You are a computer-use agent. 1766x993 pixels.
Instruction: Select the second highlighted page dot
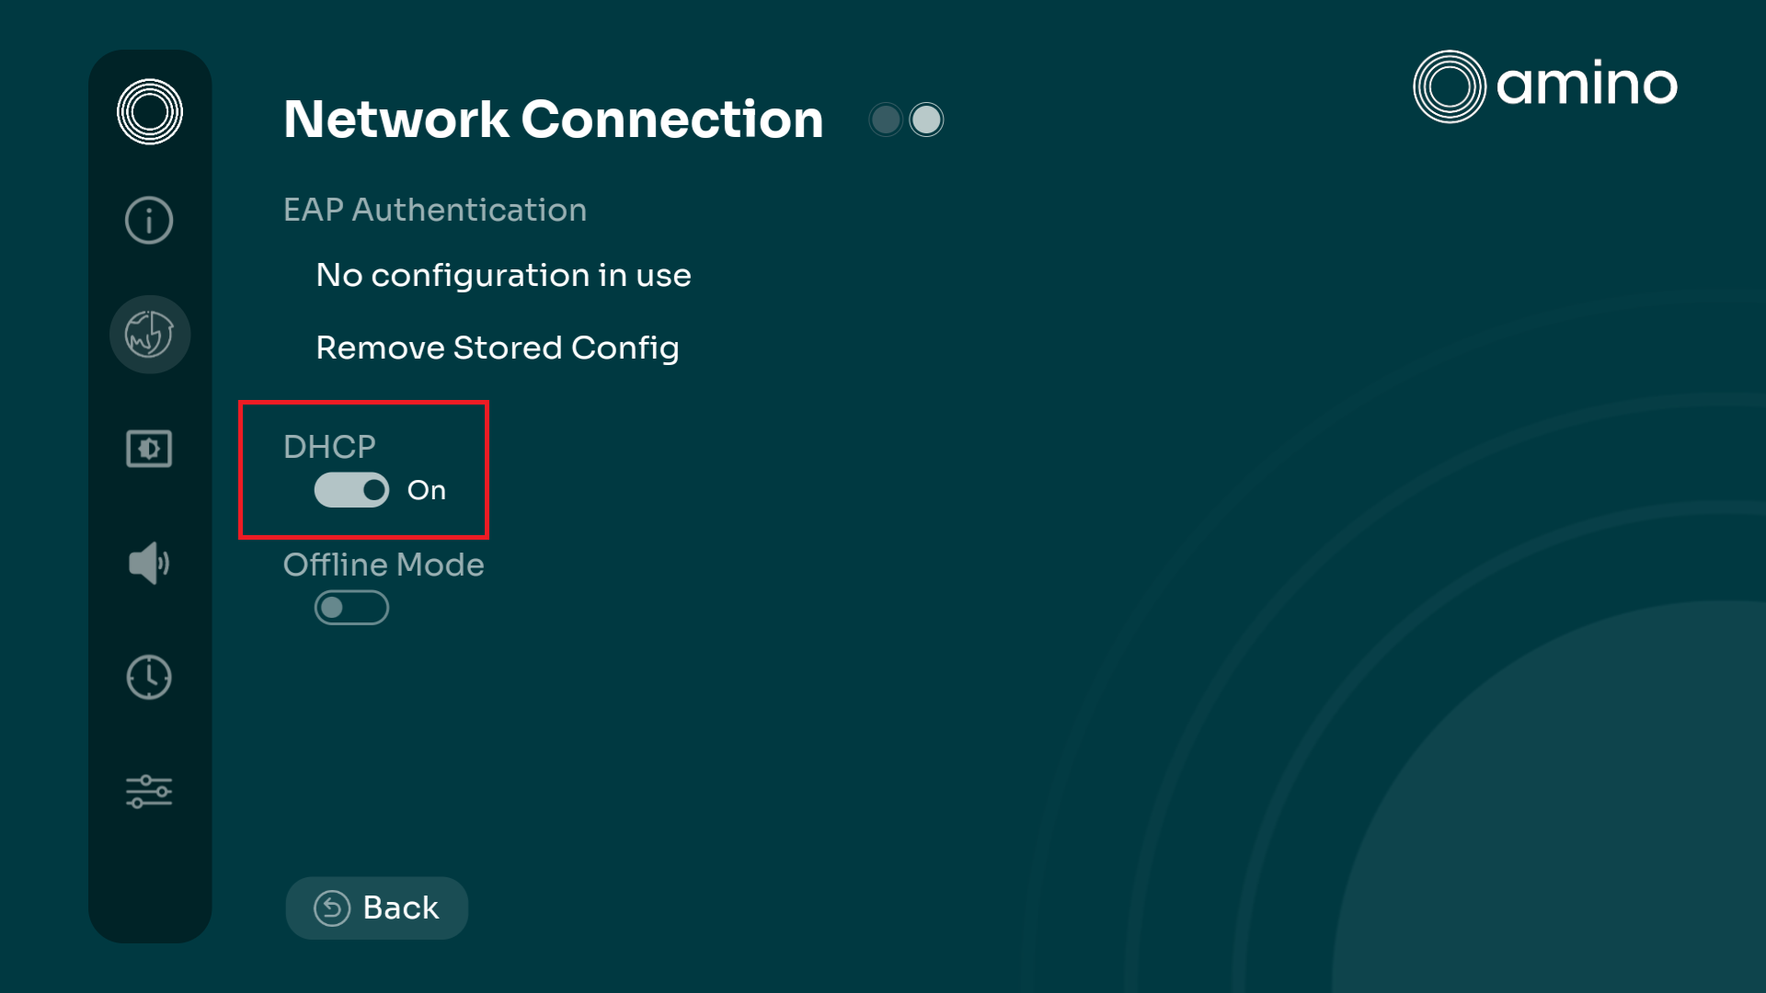[x=926, y=120]
